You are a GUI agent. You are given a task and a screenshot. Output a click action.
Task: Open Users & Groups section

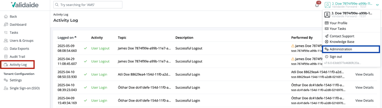22,40
